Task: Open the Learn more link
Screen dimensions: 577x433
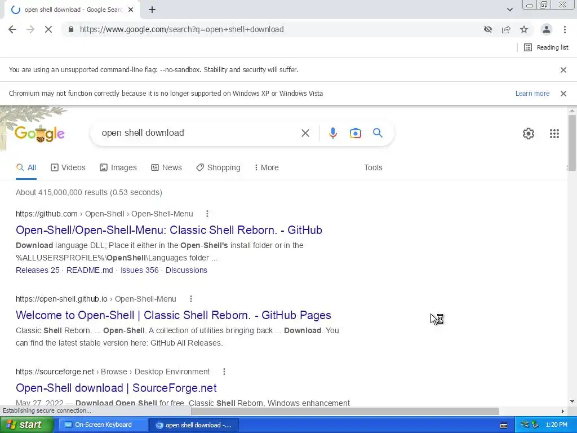Action: pyautogui.click(x=532, y=94)
